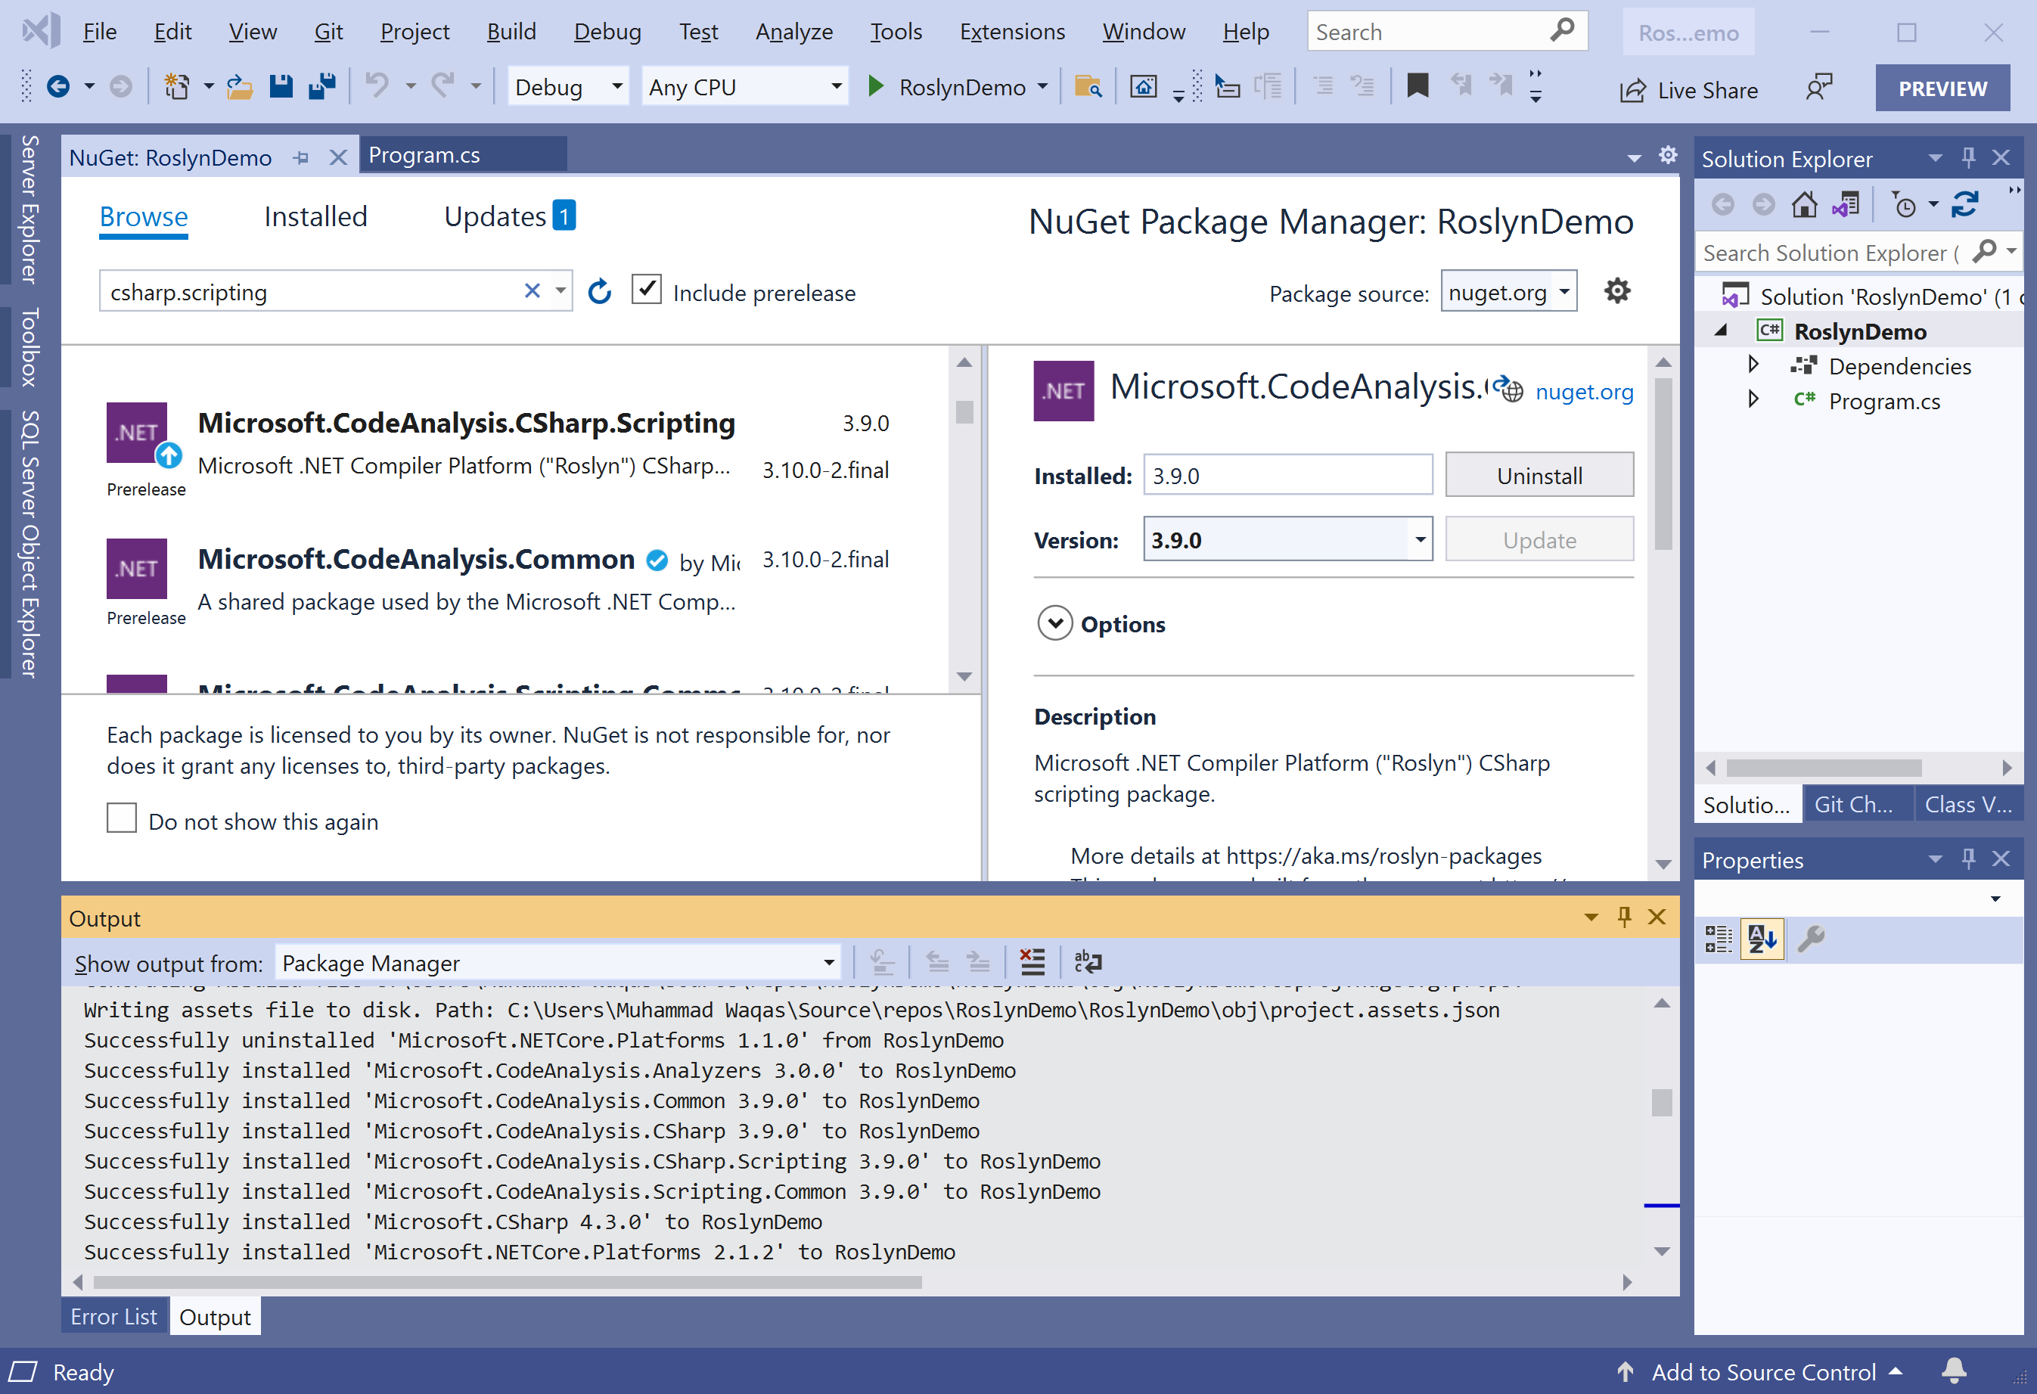Open the nuget.org link
The width and height of the screenshot is (2037, 1394).
(x=1583, y=392)
